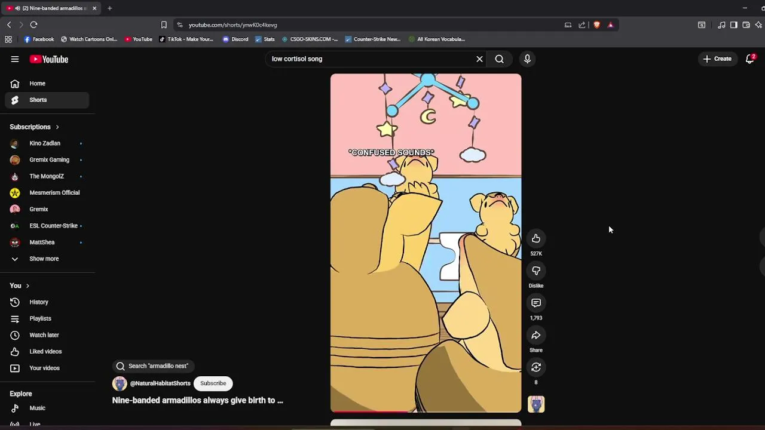
Task: Expand Show more subscriptions
Action: click(47, 259)
